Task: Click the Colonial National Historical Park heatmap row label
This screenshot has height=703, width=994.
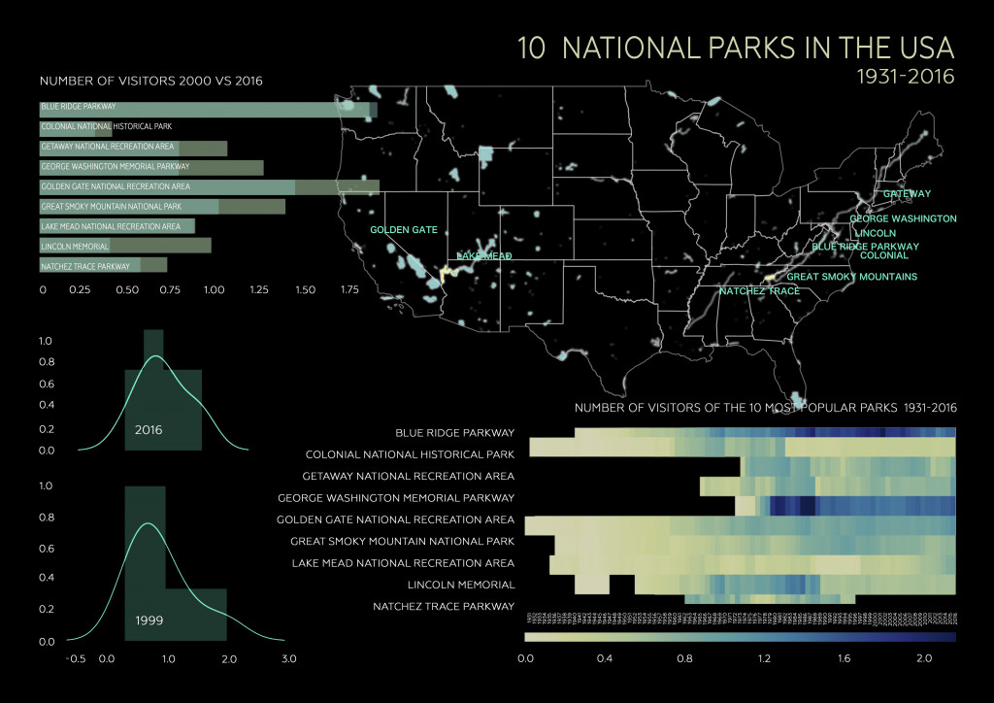Action: (x=409, y=454)
